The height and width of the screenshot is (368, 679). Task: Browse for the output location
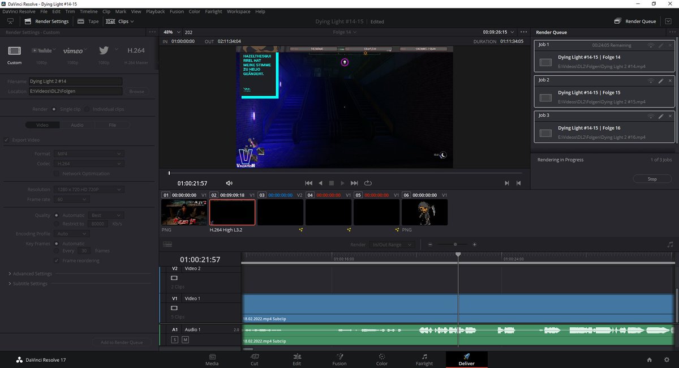pos(136,91)
